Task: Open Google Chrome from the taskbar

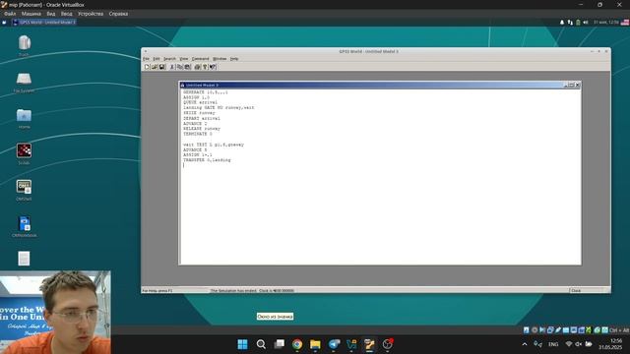Action: point(297,344)
